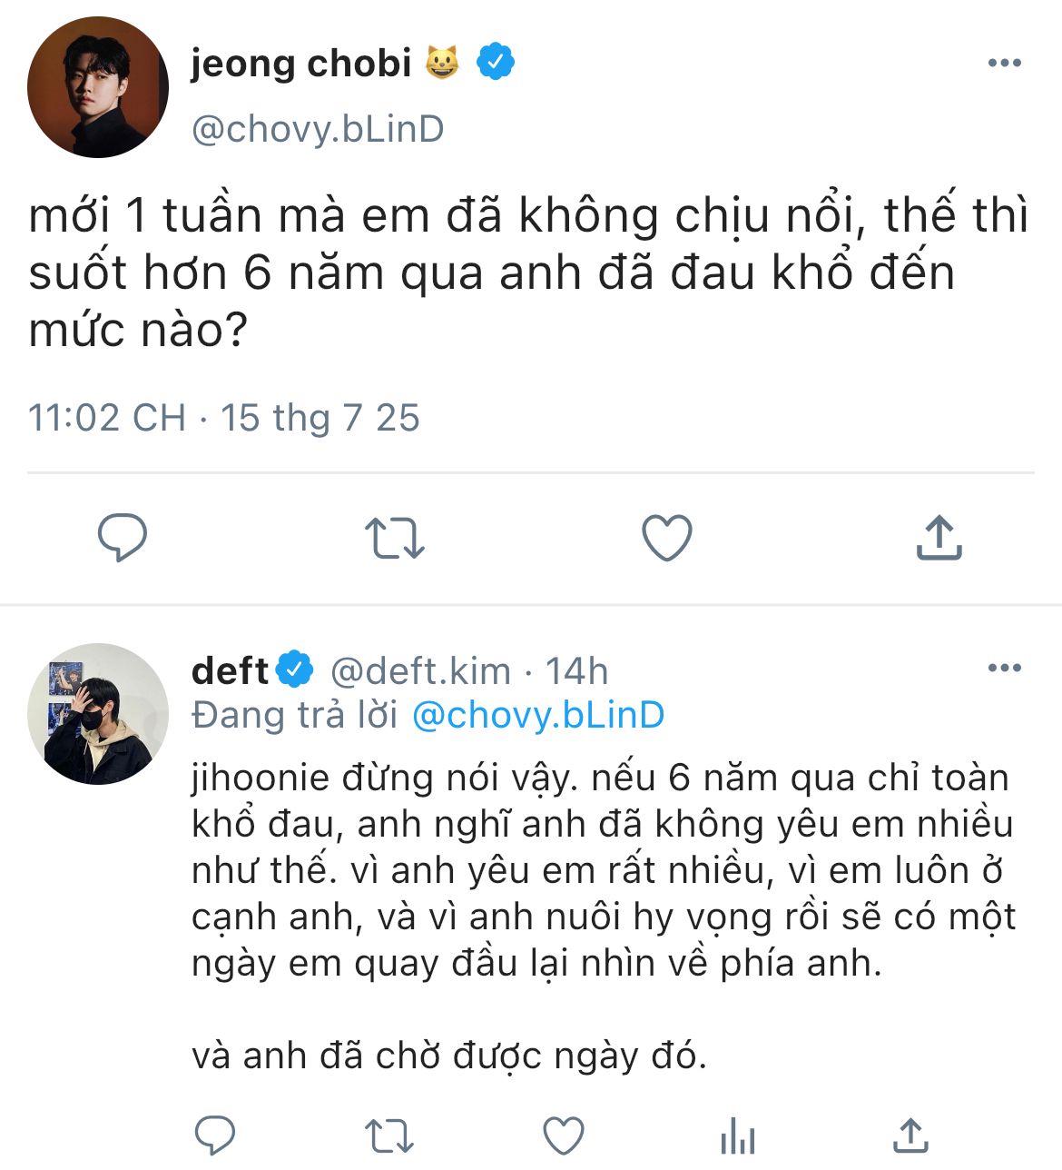The image size is (1062, 1170).
Task: Reply to deft's comment
Action: [215, 1135]
